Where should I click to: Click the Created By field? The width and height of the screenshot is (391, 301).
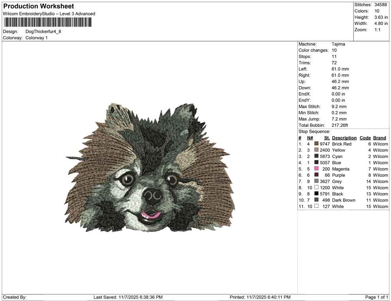point(15,297)
